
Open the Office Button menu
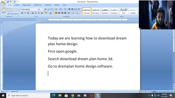tap(3, 3)
